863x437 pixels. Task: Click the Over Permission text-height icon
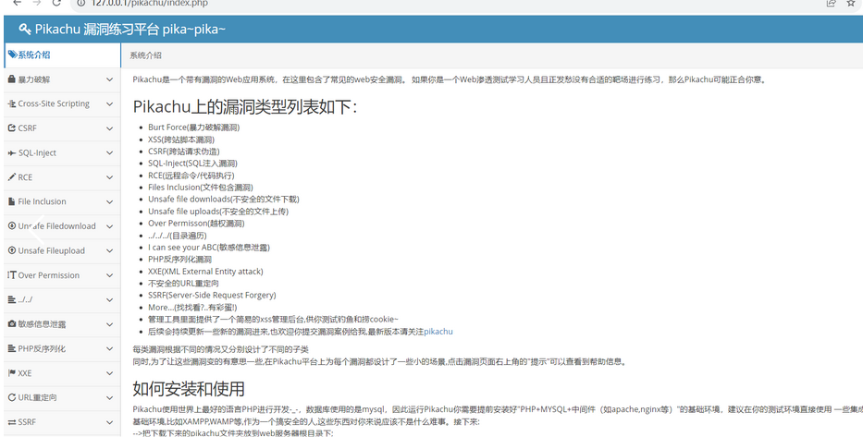pyautogui.click(x=11, y=274)
